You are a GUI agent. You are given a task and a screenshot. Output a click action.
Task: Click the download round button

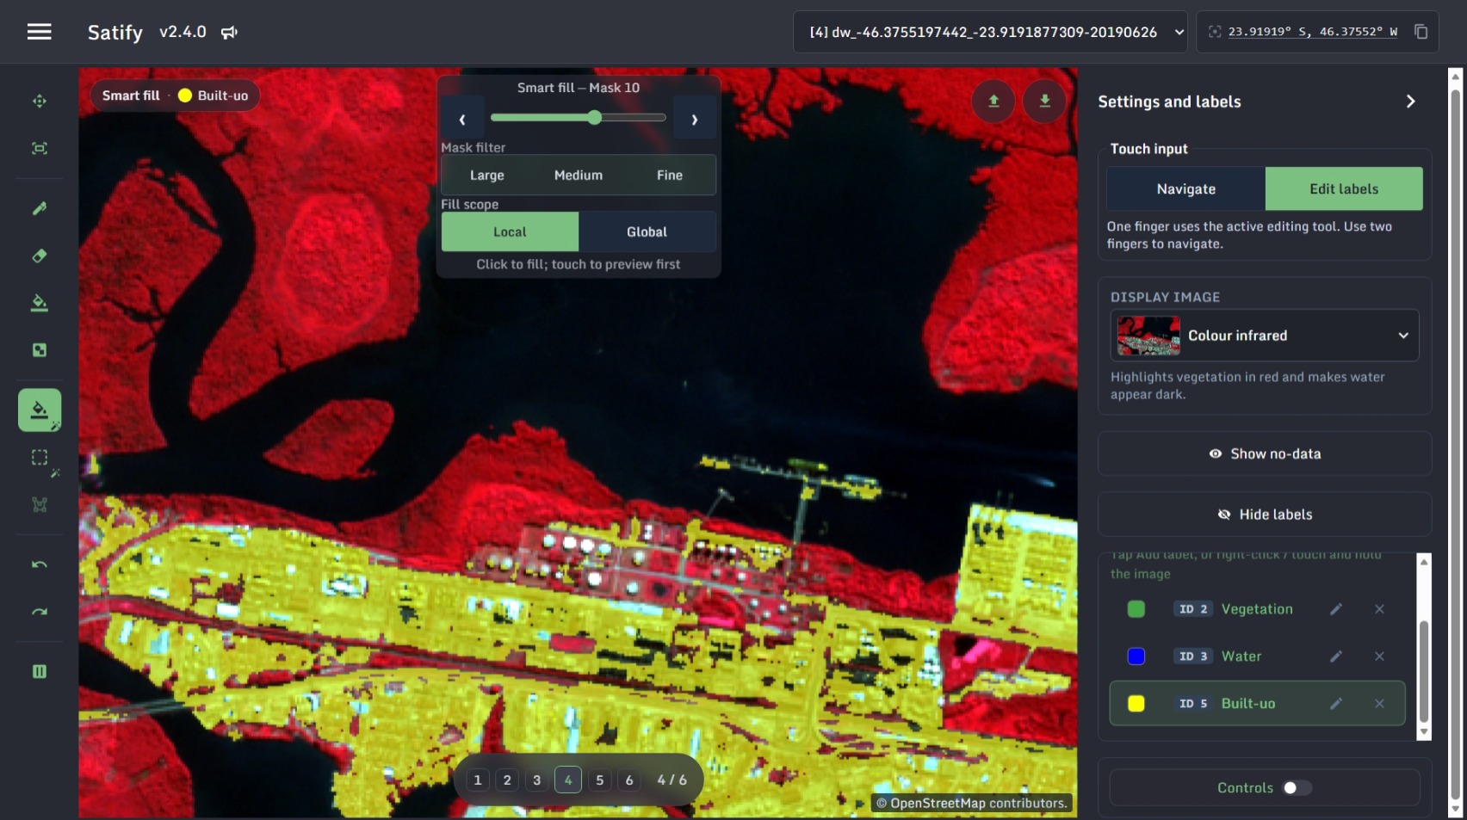[x=1044, y=101]
